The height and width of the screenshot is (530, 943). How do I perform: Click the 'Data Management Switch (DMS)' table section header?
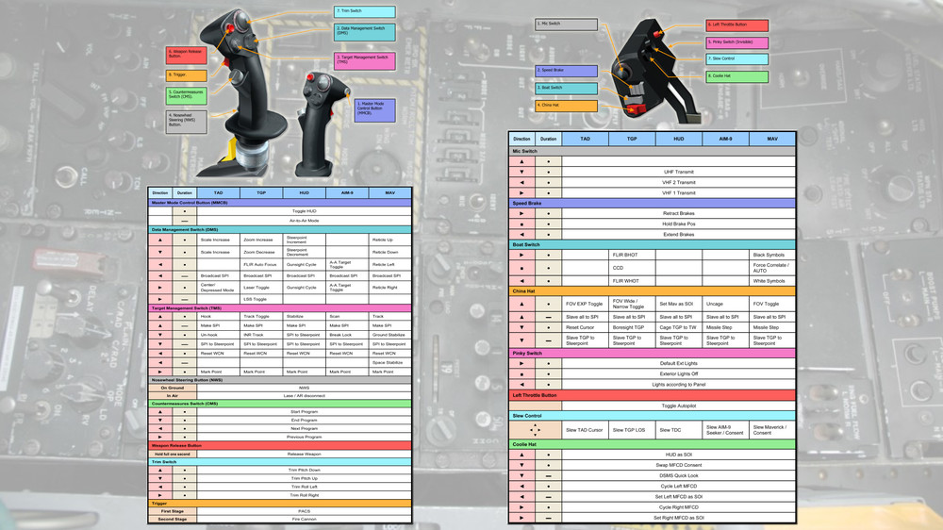tap(280, 230)
